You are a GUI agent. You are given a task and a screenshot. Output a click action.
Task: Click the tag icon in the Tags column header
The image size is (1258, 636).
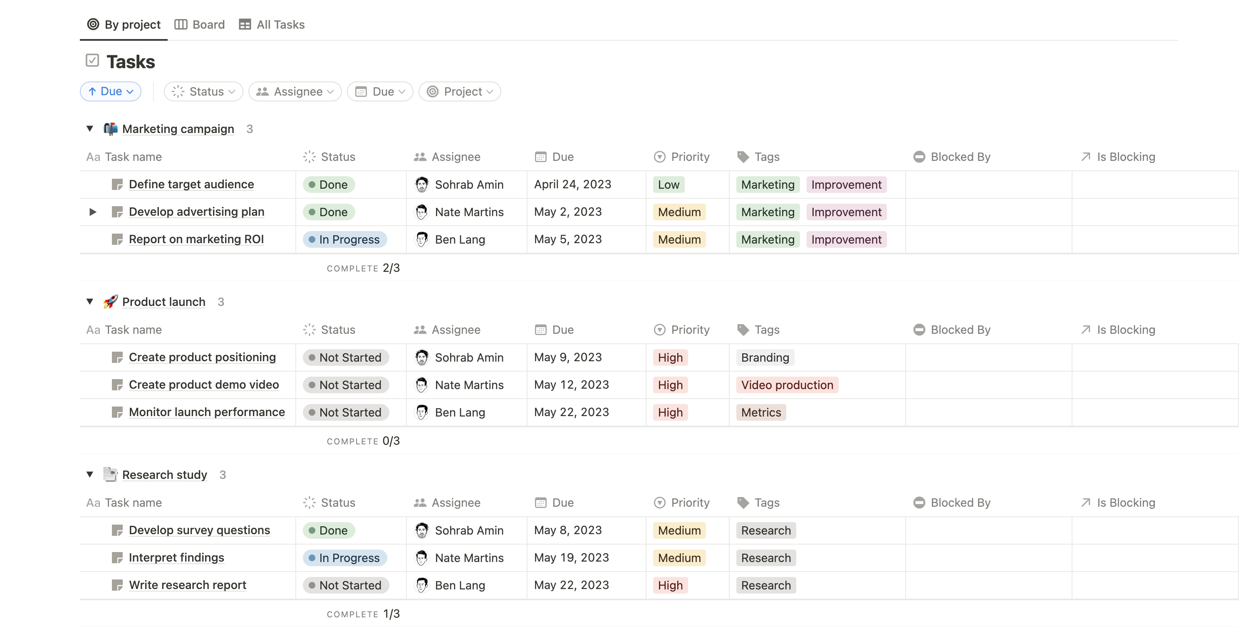click(743, 157)
